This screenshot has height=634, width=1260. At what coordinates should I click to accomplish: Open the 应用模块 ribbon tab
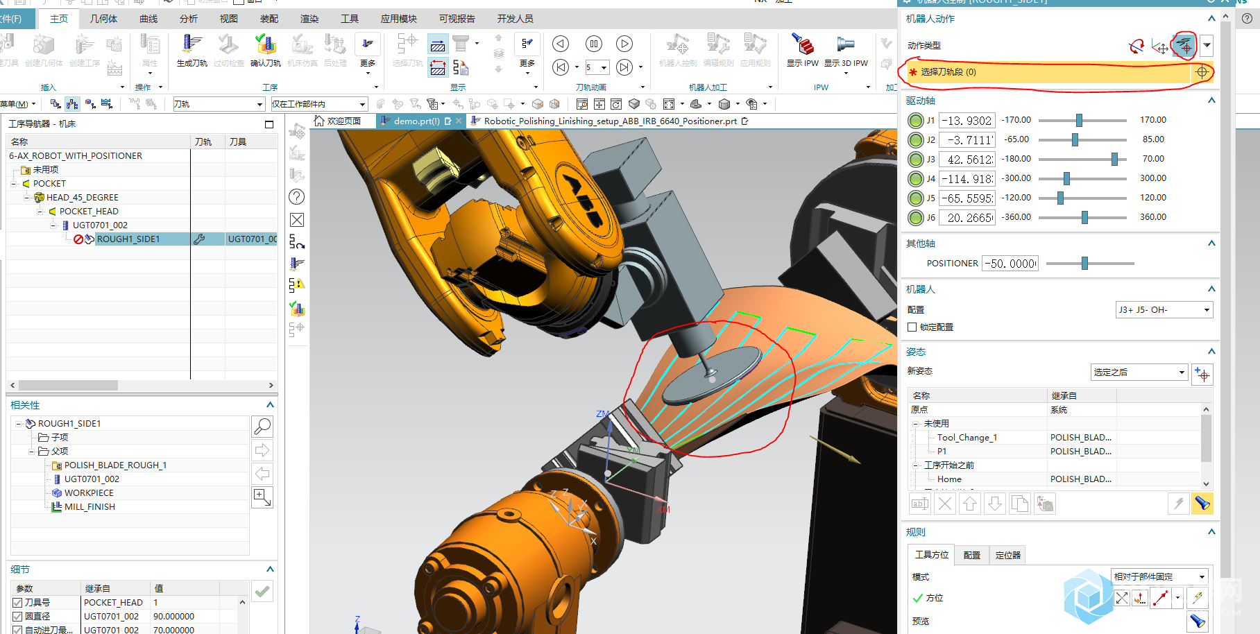click(399, 19)
